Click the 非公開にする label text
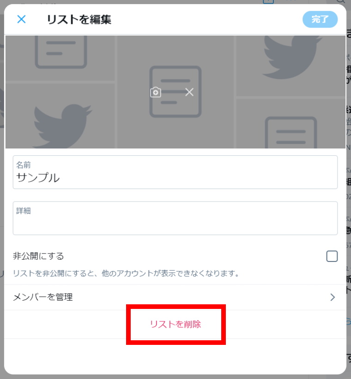Screen dimensions: 351x379 pos(38,256)
